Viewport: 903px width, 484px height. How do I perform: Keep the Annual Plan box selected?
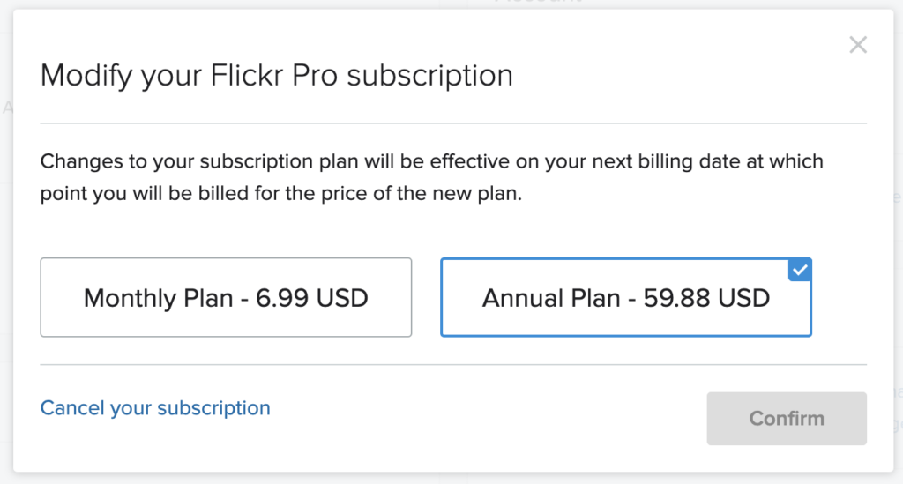[625, 298]
